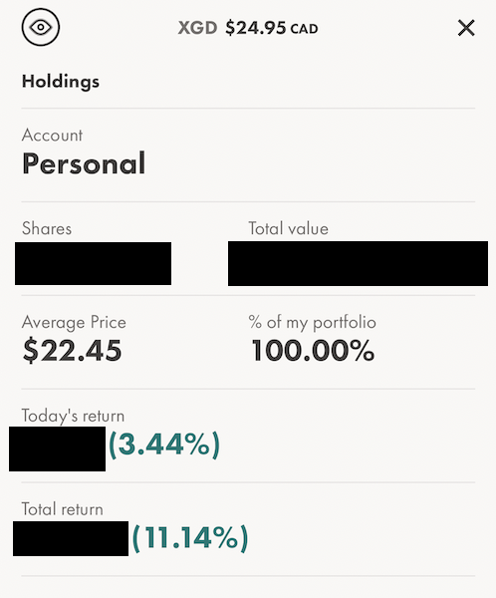Tap the Total value label
The height and width of the screenshot is (598, 496).
click(x=288, y=228)
